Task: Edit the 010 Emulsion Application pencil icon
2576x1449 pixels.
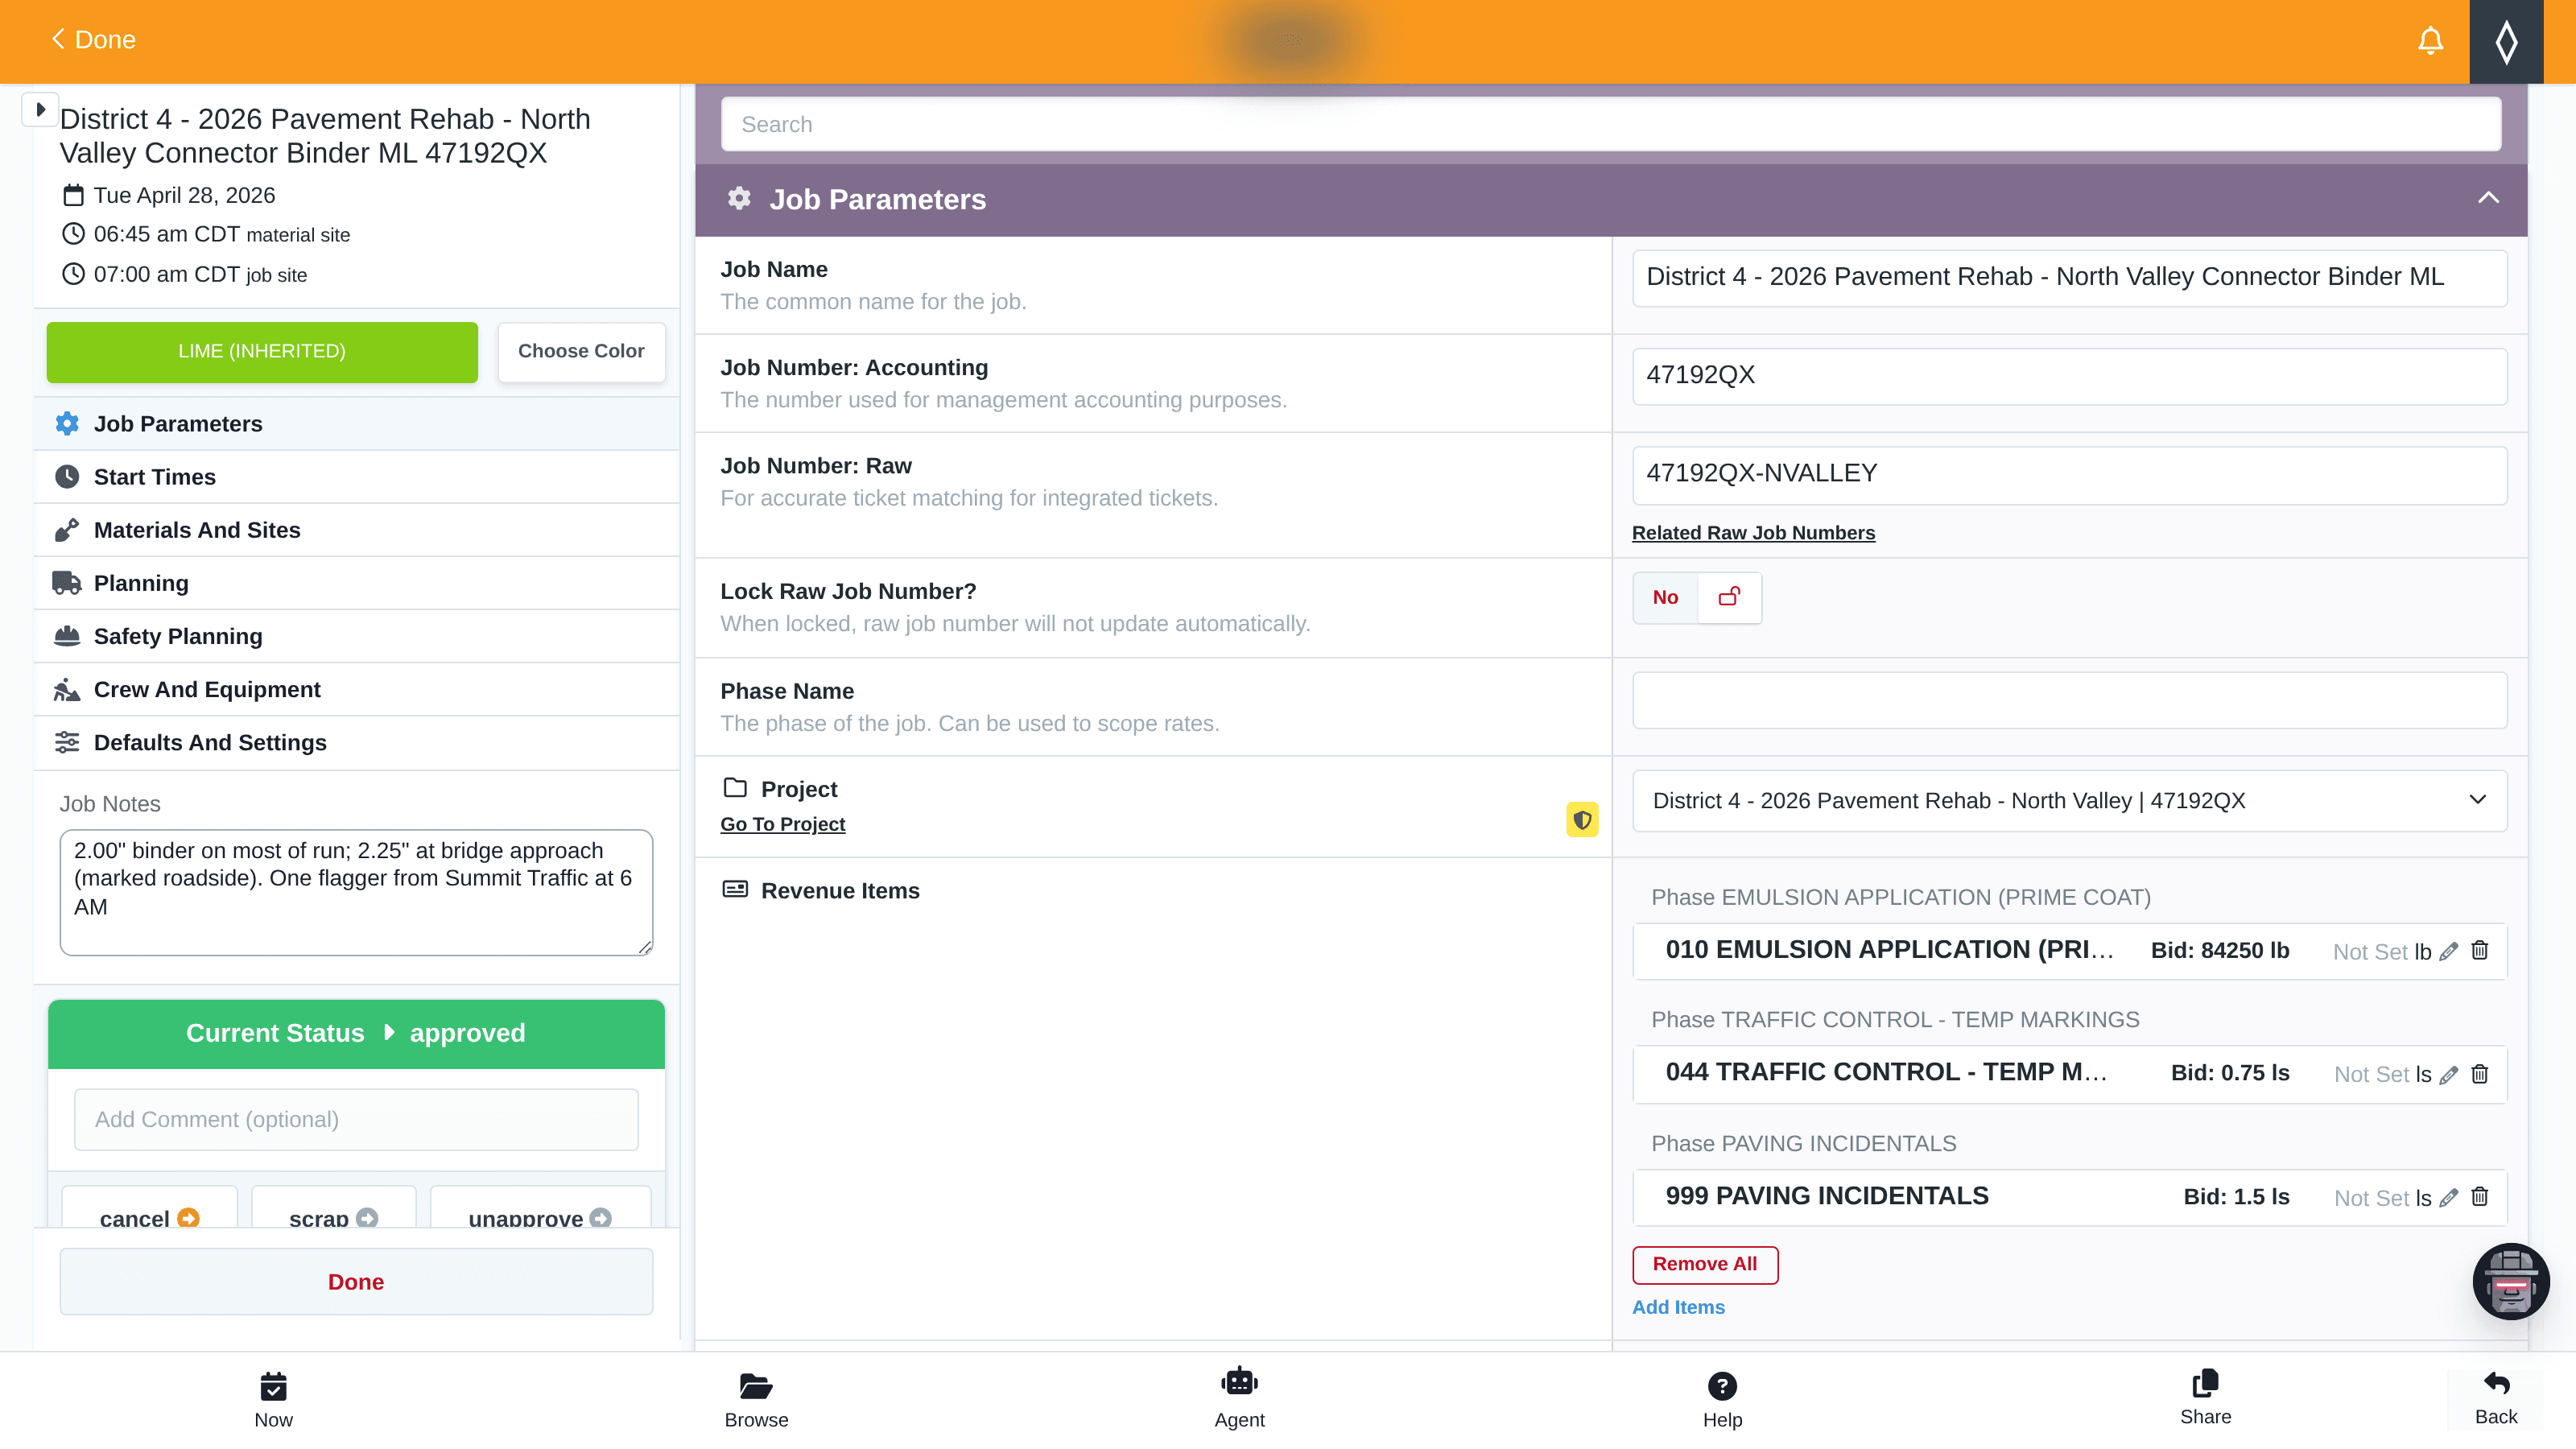Action: [2449, 952]
